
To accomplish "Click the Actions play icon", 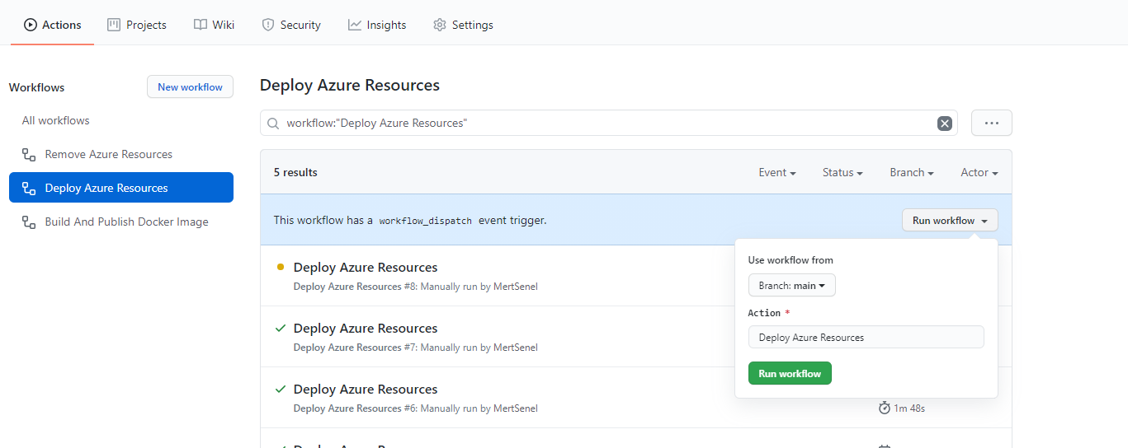I will pos(31,25).
